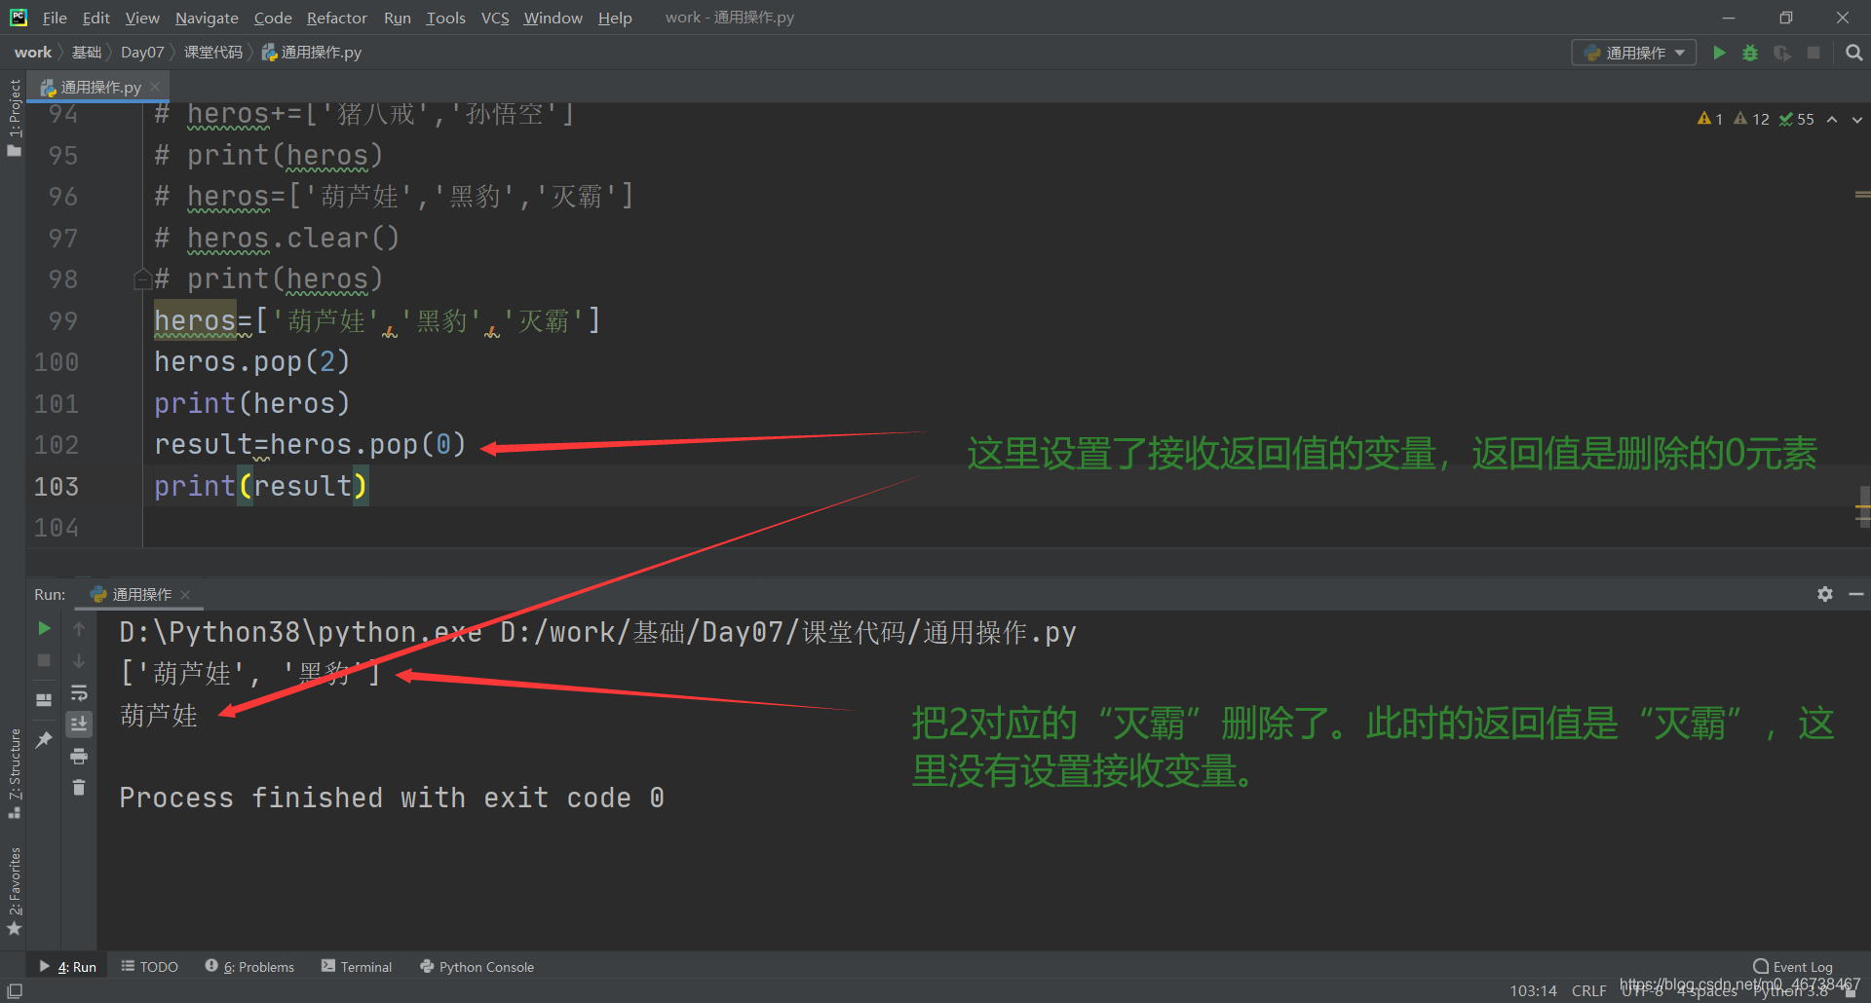Open run configuration dropdown 通用操作
The image size is (1871, 1003).
tap(1634, 53)
